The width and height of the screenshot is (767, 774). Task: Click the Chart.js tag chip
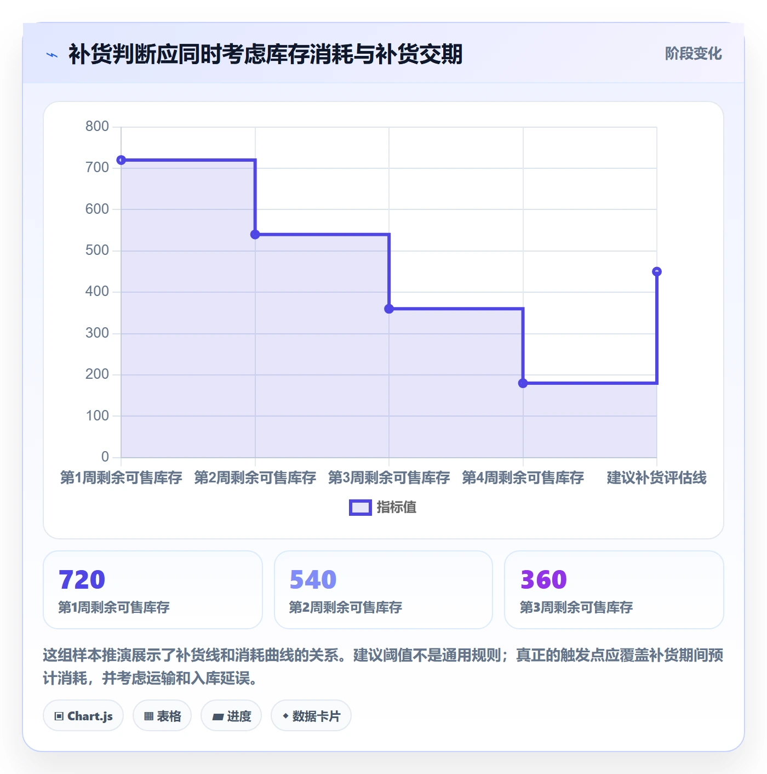coord(83,716)
